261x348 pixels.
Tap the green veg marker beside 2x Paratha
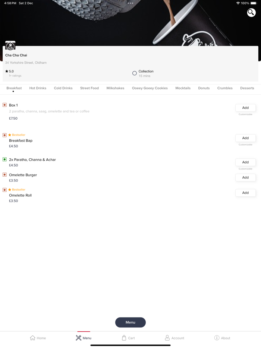point(4,159)
